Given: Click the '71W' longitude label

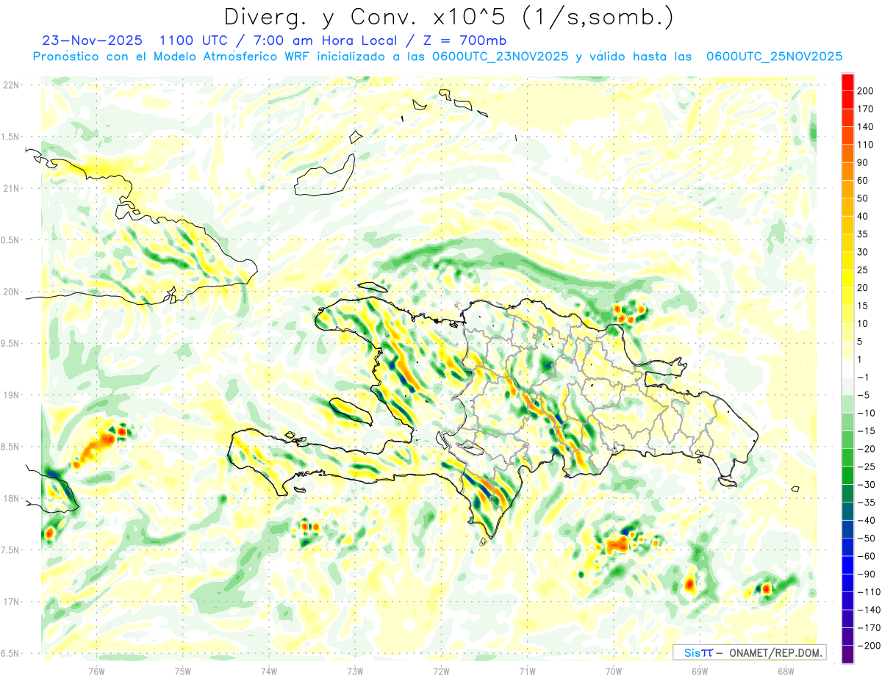Looking at the screenshot, I should 527,671.
